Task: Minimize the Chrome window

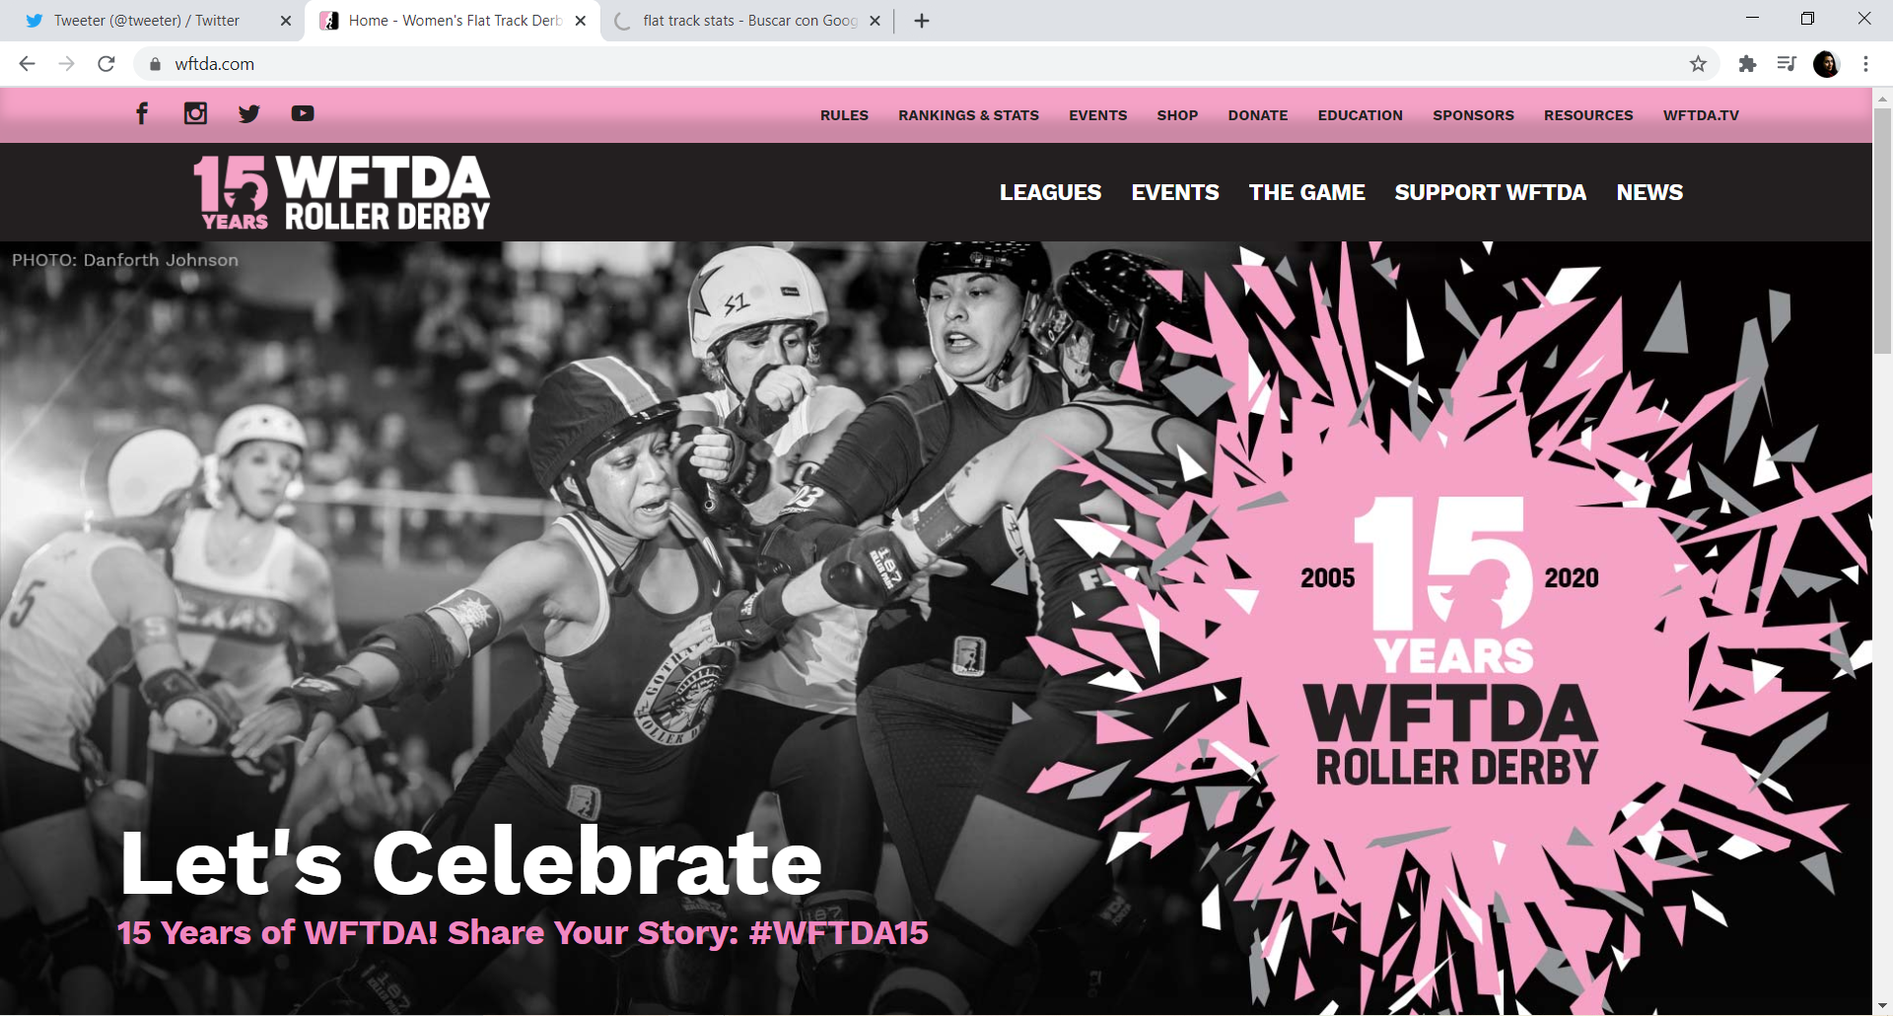Action: coord(1752,19)
